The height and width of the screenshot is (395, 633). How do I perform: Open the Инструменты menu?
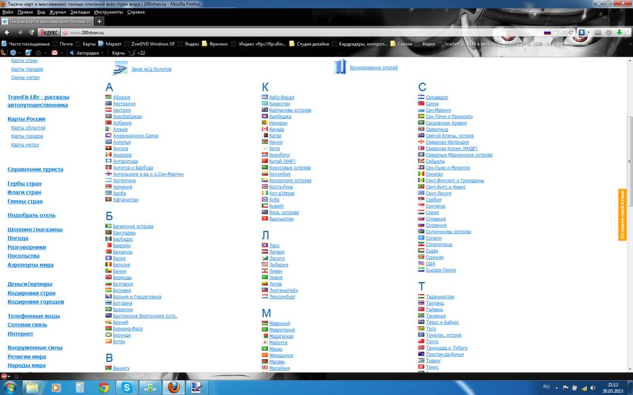point(108,12)
